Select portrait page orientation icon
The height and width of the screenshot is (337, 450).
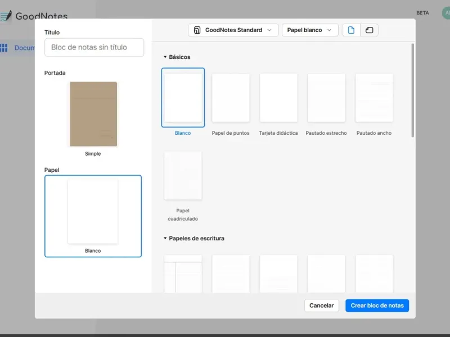coord(351,30)
